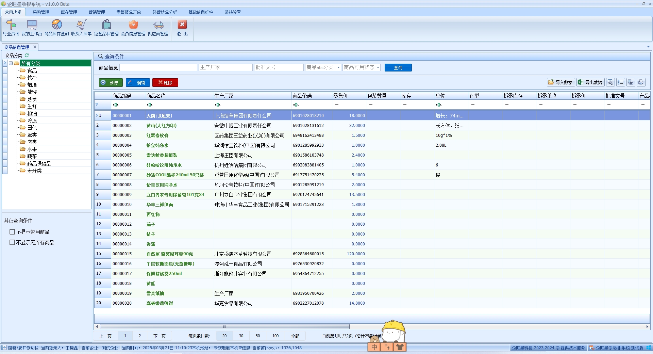This screenshot has width=653, height=354.
Task: Enable 不显示禁用商品 checkbox
Action: (x=12, y=232)
